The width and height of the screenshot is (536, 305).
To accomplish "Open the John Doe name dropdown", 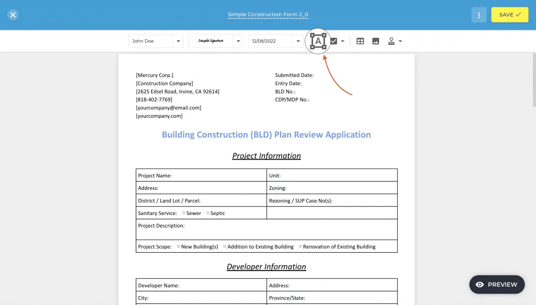I will [x=178, y=41].
